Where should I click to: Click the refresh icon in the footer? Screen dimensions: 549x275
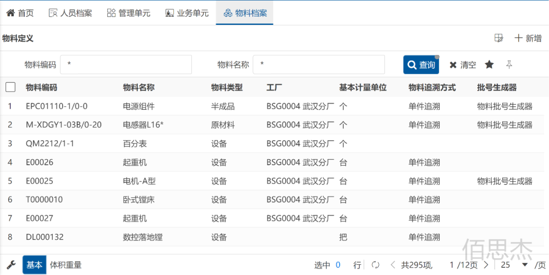376,265
